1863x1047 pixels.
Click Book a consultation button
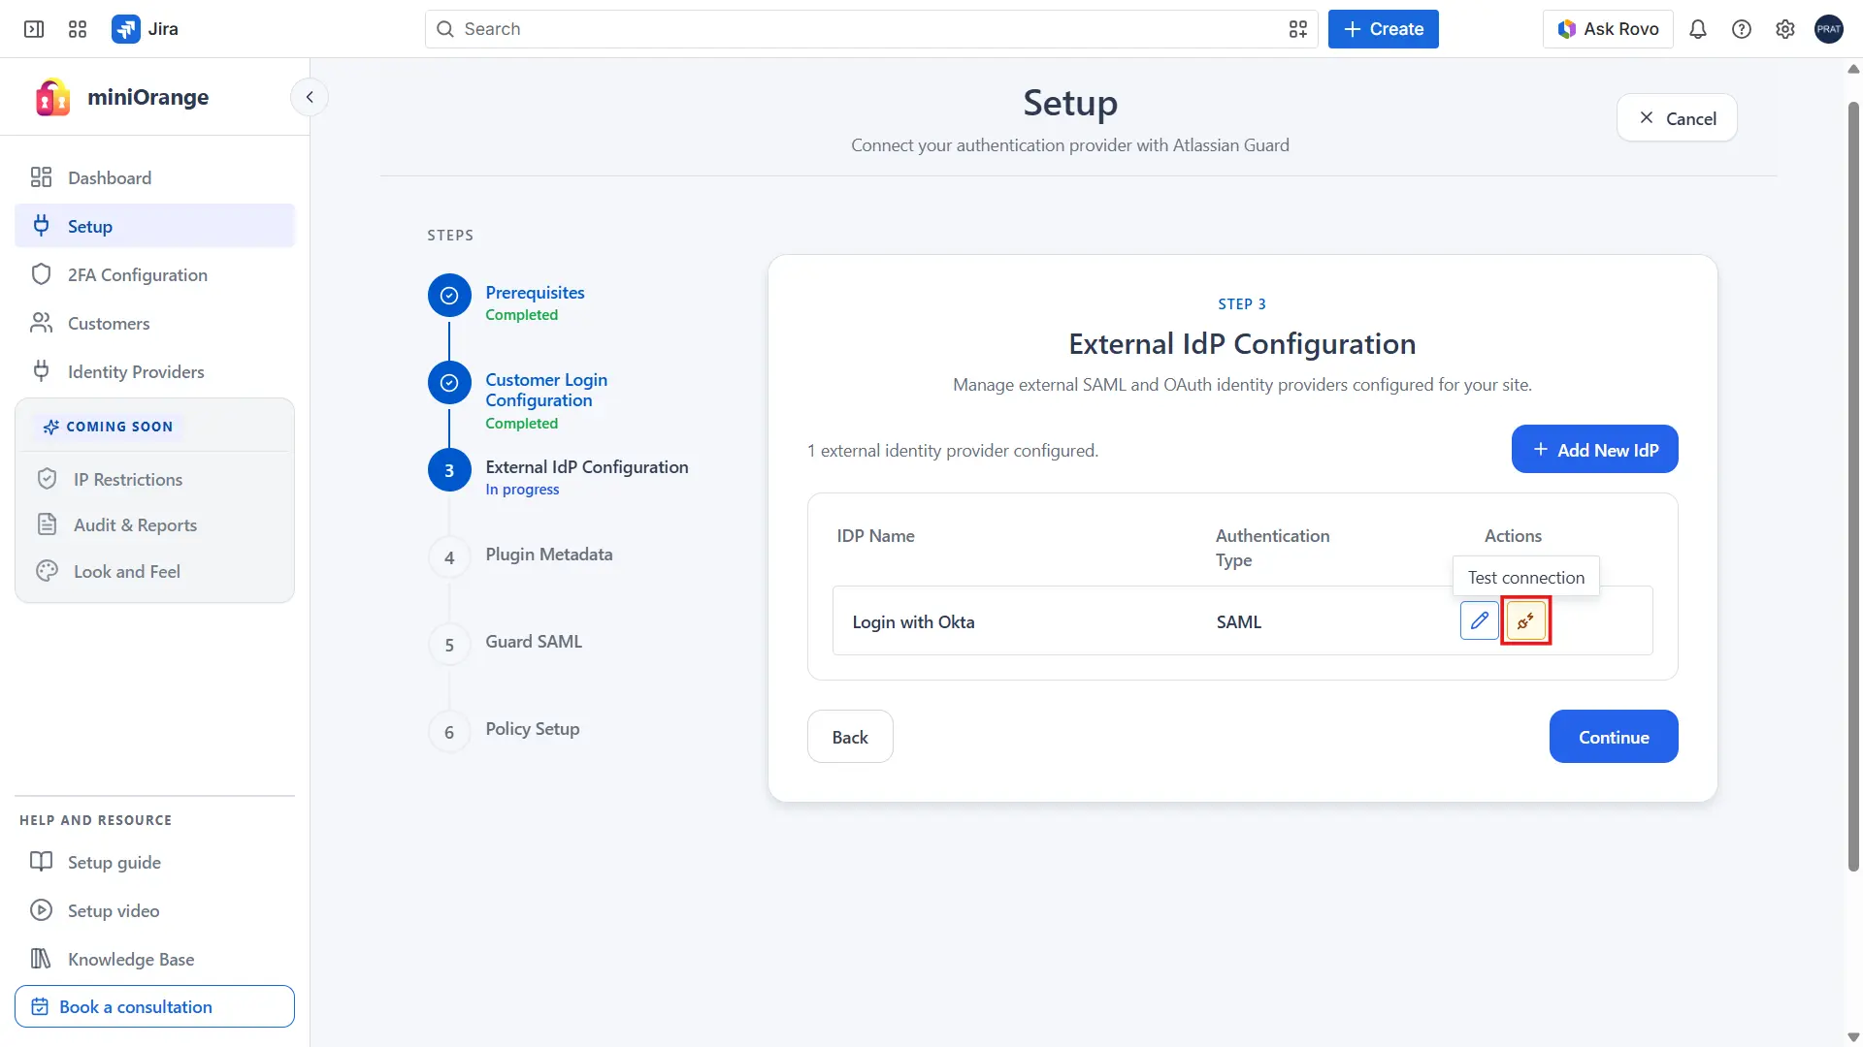click(154, 1006)
